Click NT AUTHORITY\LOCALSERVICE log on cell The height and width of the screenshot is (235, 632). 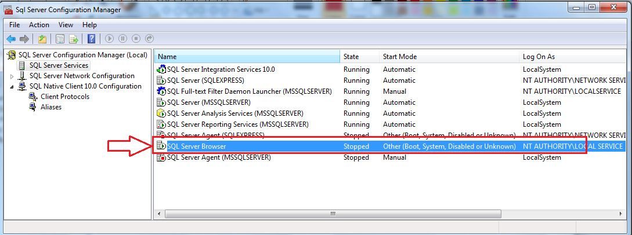[572, 91]
